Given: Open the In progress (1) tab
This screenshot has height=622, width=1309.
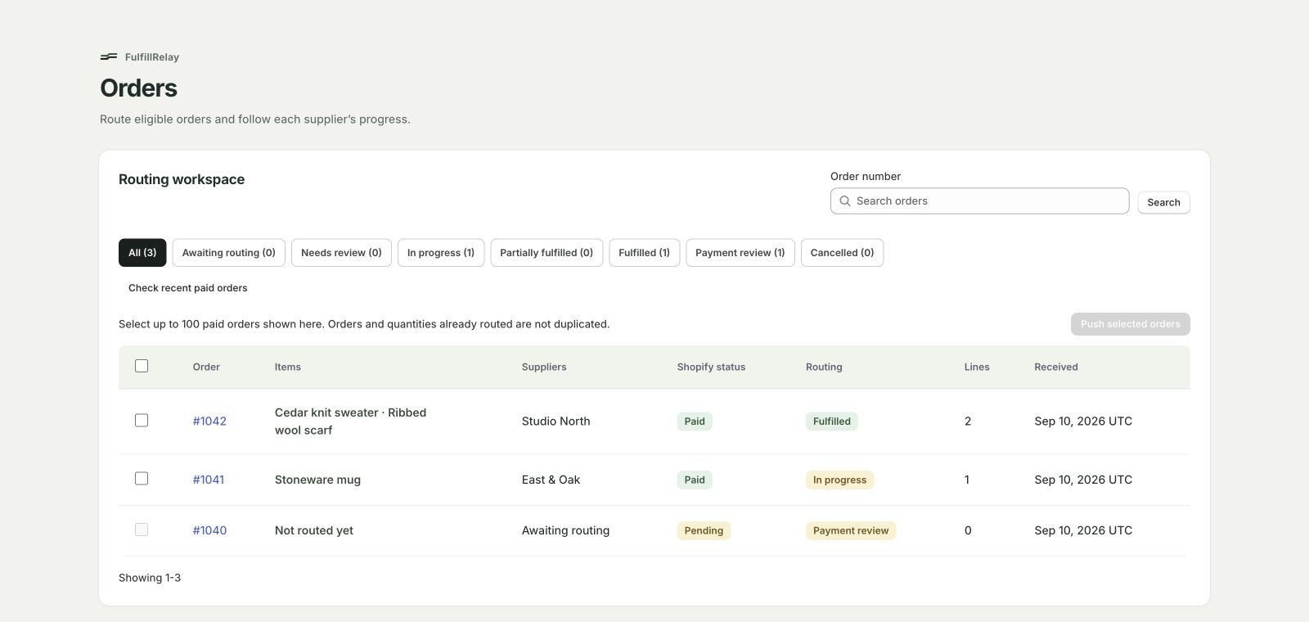Looking at the screenshot, I should [441, 253].
